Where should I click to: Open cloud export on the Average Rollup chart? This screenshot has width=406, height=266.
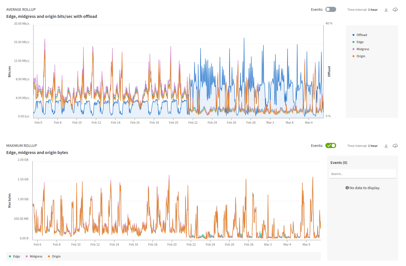tap(395, 9)
